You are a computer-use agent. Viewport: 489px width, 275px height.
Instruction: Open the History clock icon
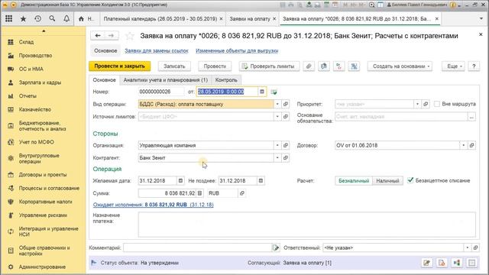(37, 18)
